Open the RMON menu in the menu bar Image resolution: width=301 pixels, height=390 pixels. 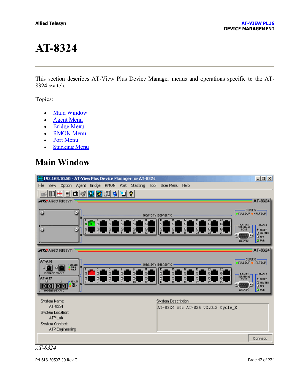[x=110, y=185]
